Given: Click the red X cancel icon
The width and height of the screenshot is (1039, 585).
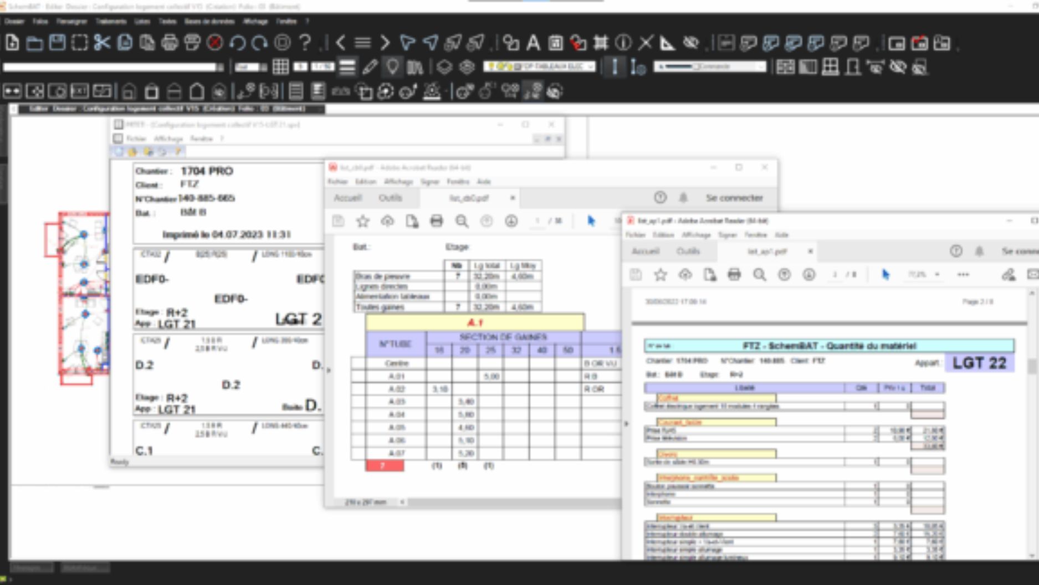Looking at the screenshot, I should click(215, 43).
